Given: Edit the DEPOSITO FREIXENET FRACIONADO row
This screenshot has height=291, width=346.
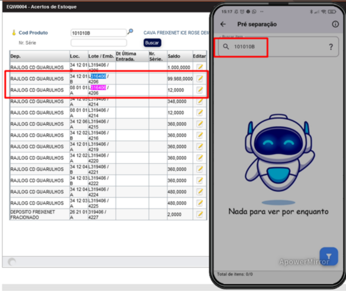Looking at the screenshot, I should 200,214.
